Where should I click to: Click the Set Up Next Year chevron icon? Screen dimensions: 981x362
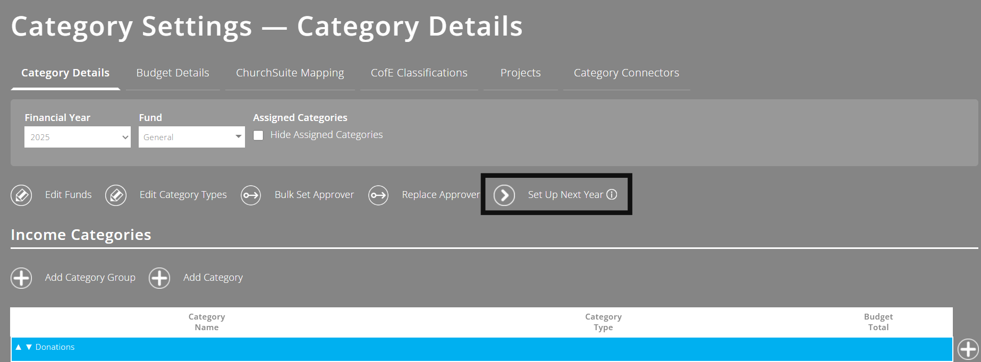[504, 195]
